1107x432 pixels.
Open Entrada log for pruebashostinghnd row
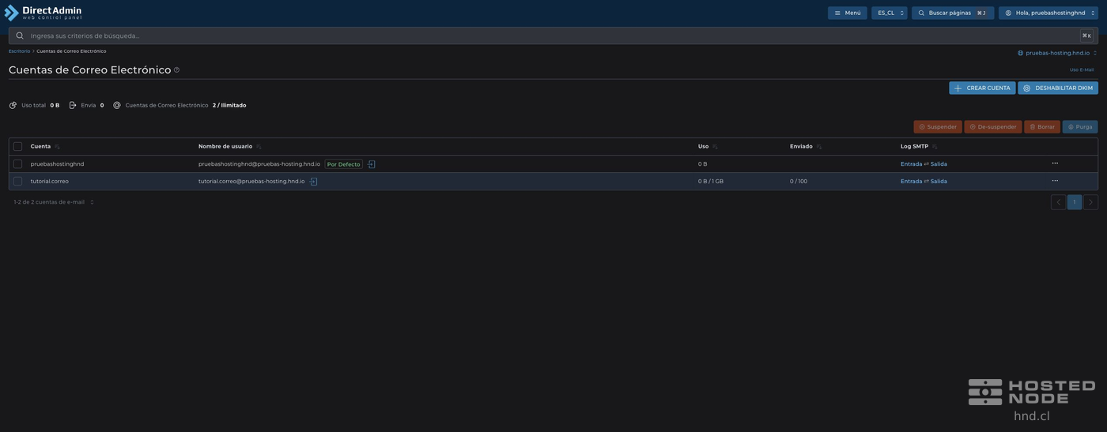tap(911, 164)
